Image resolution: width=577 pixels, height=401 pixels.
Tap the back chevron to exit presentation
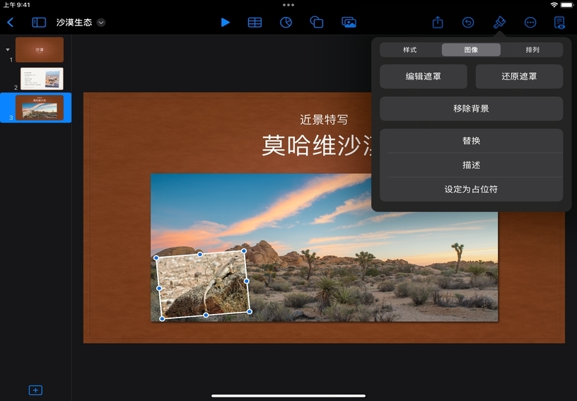(x=10, y=22)
